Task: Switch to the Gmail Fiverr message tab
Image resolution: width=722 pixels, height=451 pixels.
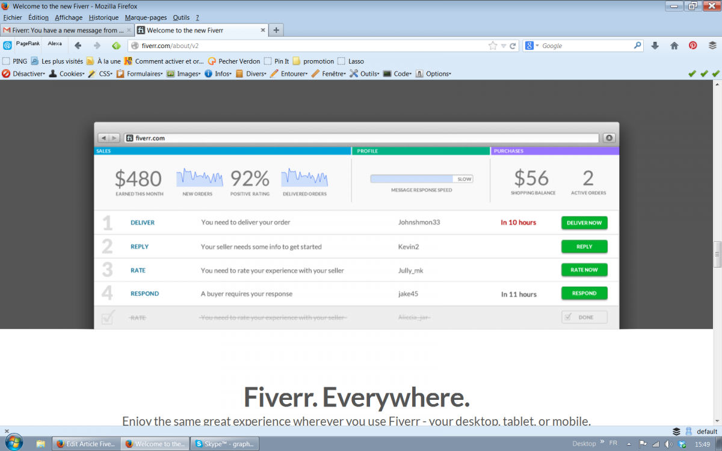Action: pyautogui.click(x=67, y=30)
